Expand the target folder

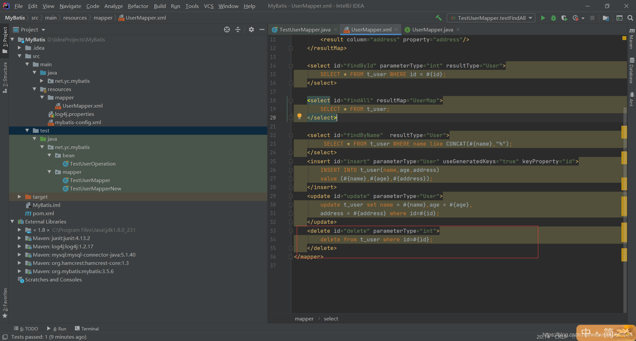pos(20,197)
